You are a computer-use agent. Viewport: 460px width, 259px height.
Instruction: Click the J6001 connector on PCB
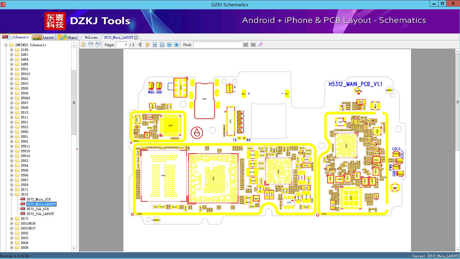[205, 100]
